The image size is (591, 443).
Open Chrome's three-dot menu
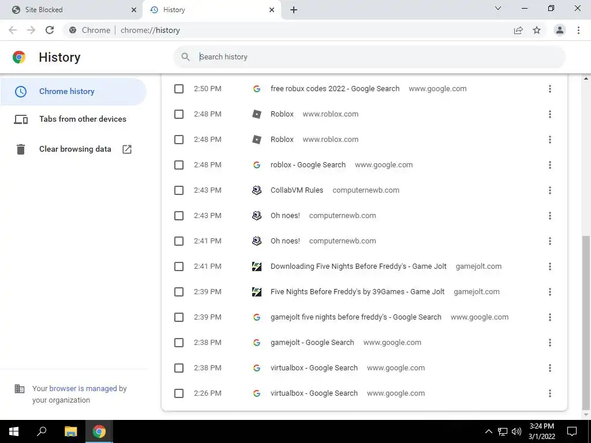(578, 30)
